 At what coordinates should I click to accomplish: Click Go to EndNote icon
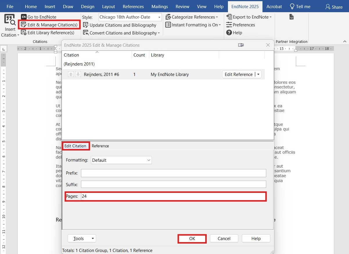tap(24, 17)
